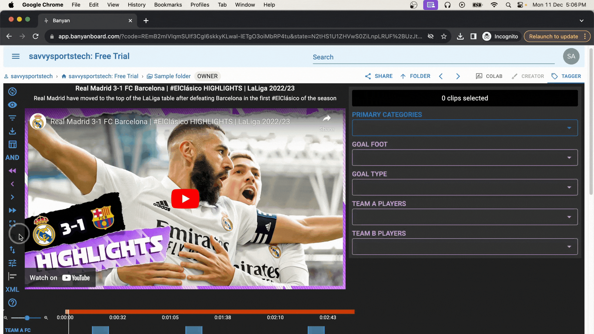The width and height of the screenshot is (594, 334).
Task: Click Watch on YouTube link
Action: [x=60, y=278]
